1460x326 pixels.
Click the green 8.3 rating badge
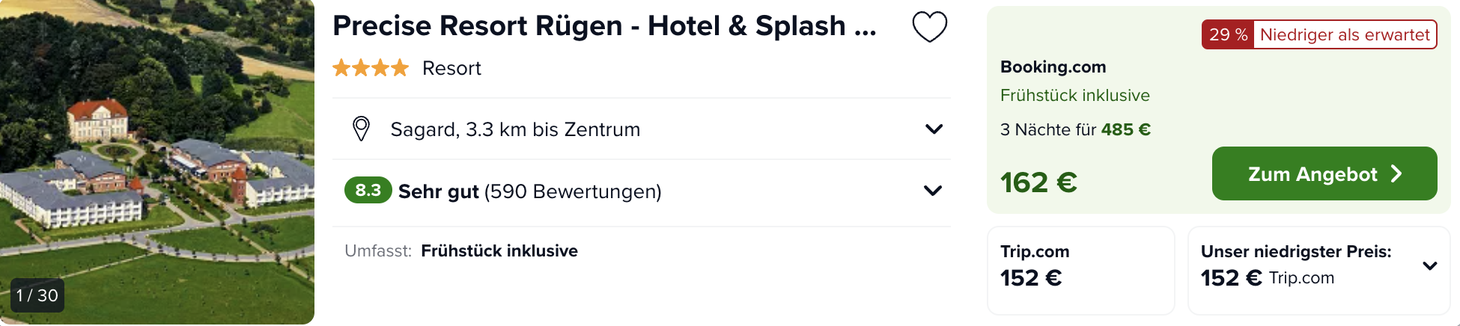click(x=368, y=191)
